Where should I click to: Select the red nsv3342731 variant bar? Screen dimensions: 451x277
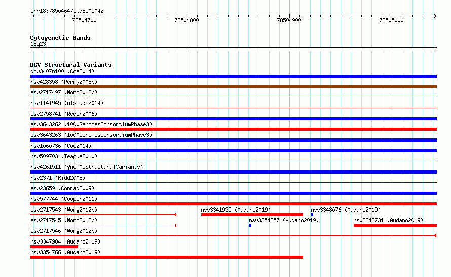tap(395, 225)
